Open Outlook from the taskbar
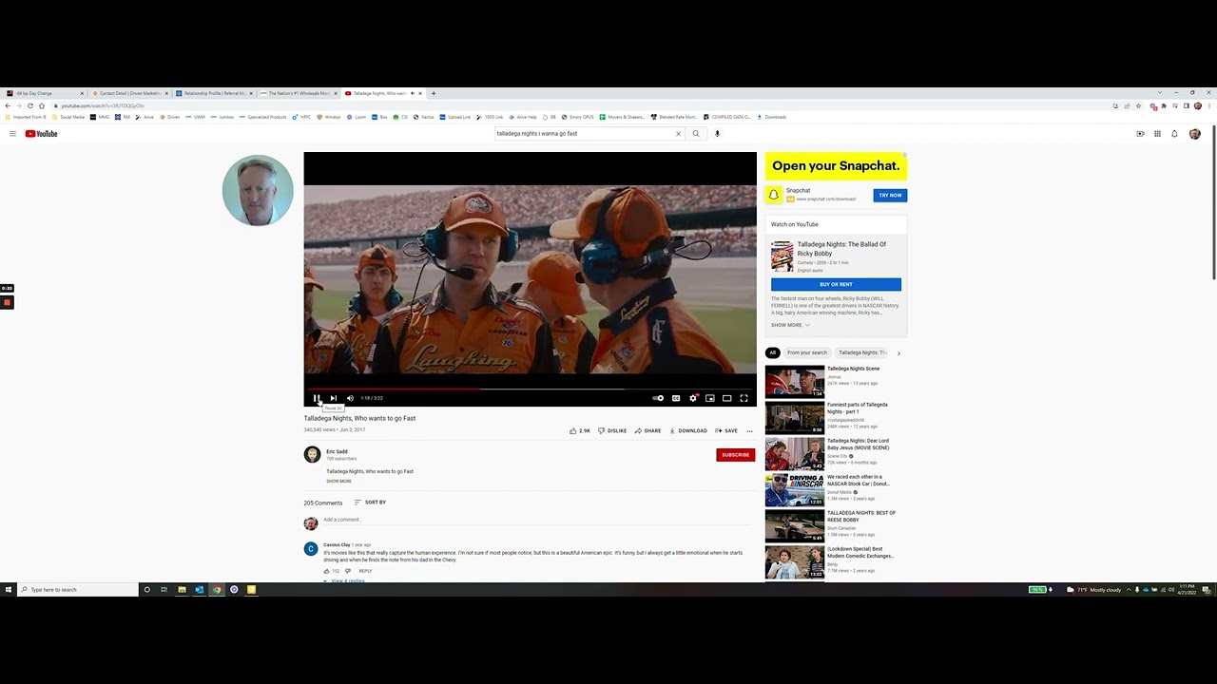Screen dimensions: 1217x684 click(200, 590)
